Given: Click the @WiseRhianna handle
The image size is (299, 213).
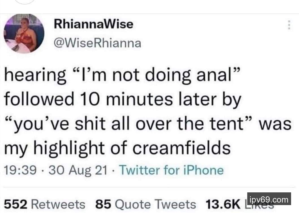Looking at the screenshot, I should click(97, 43).
